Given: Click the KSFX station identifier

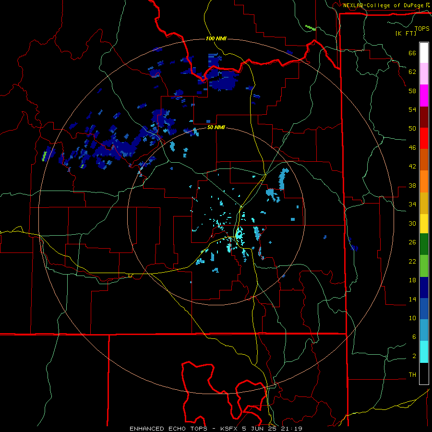Looking at the screenshot, I should (x=230, y=429).
